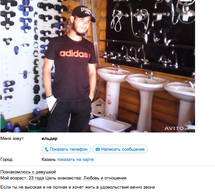Viewport: 215px width, 194px height.
Task: Open 'показать на карте' map link
Action: click(75, 160)
